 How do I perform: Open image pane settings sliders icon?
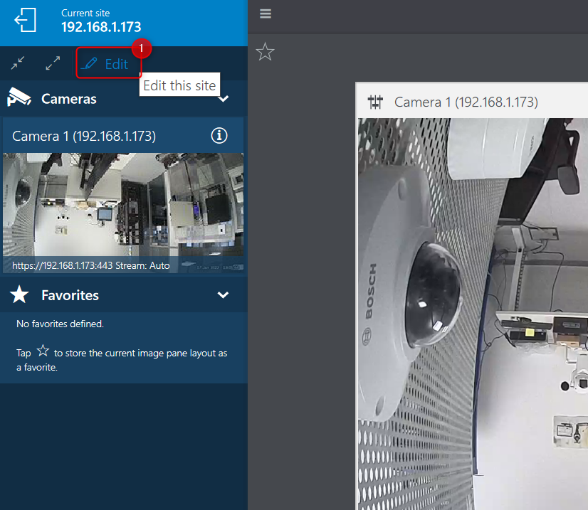click(375, 102)
